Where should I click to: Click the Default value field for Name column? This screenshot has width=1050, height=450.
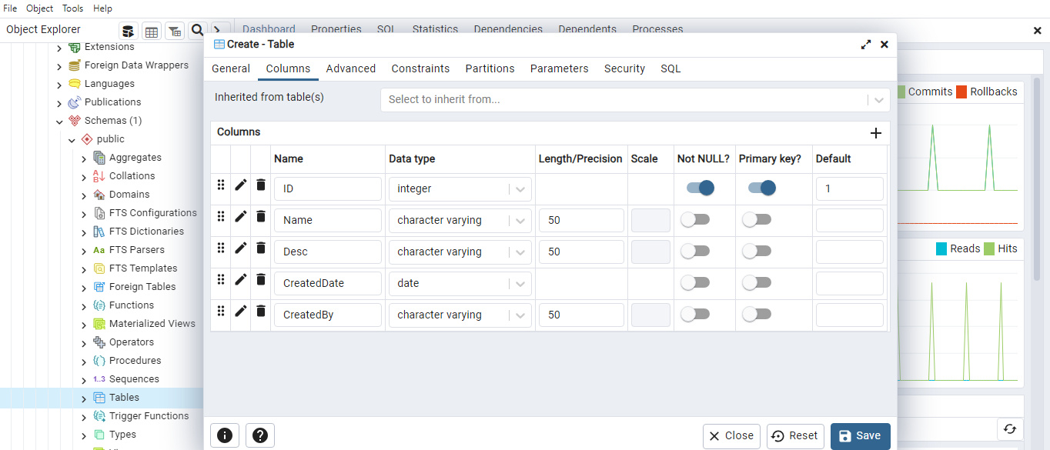point(849,221)
